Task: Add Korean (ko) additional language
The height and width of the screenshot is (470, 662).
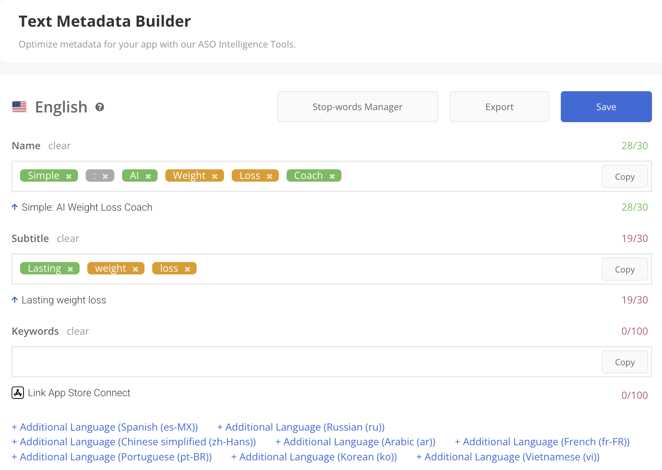Action: 314,457
